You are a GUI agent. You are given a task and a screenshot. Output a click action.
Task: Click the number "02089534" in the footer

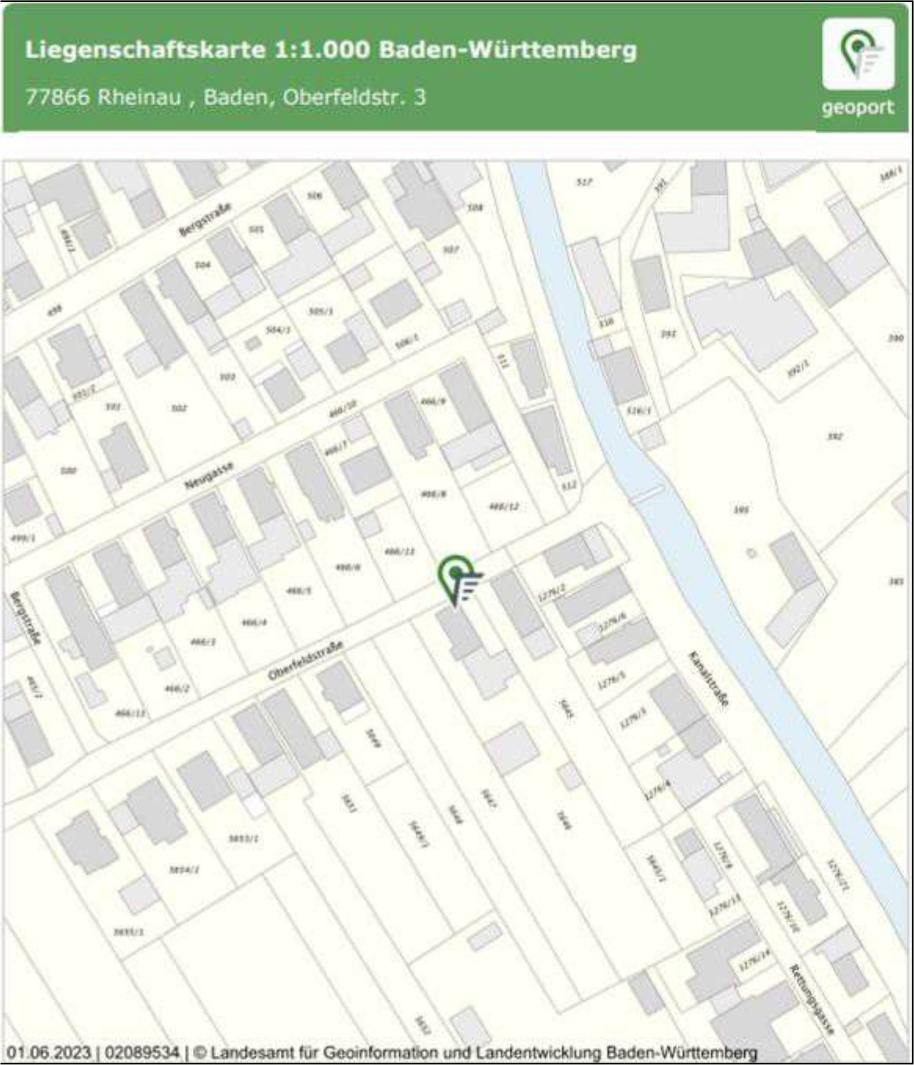click(143, 1052)
